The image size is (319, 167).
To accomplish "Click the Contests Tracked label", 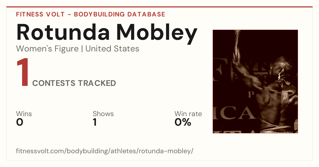I will (x=74, y=83).
